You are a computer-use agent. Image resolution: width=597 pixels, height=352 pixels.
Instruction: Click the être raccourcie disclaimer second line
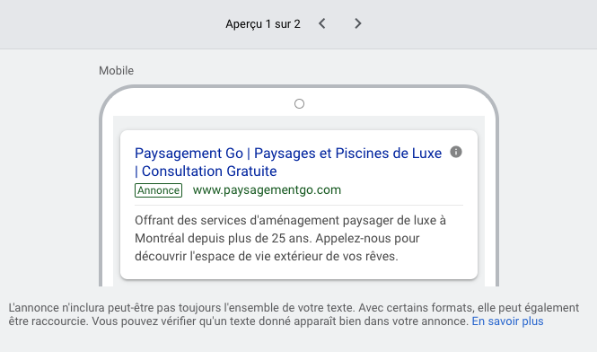click(x=240, y=321)
